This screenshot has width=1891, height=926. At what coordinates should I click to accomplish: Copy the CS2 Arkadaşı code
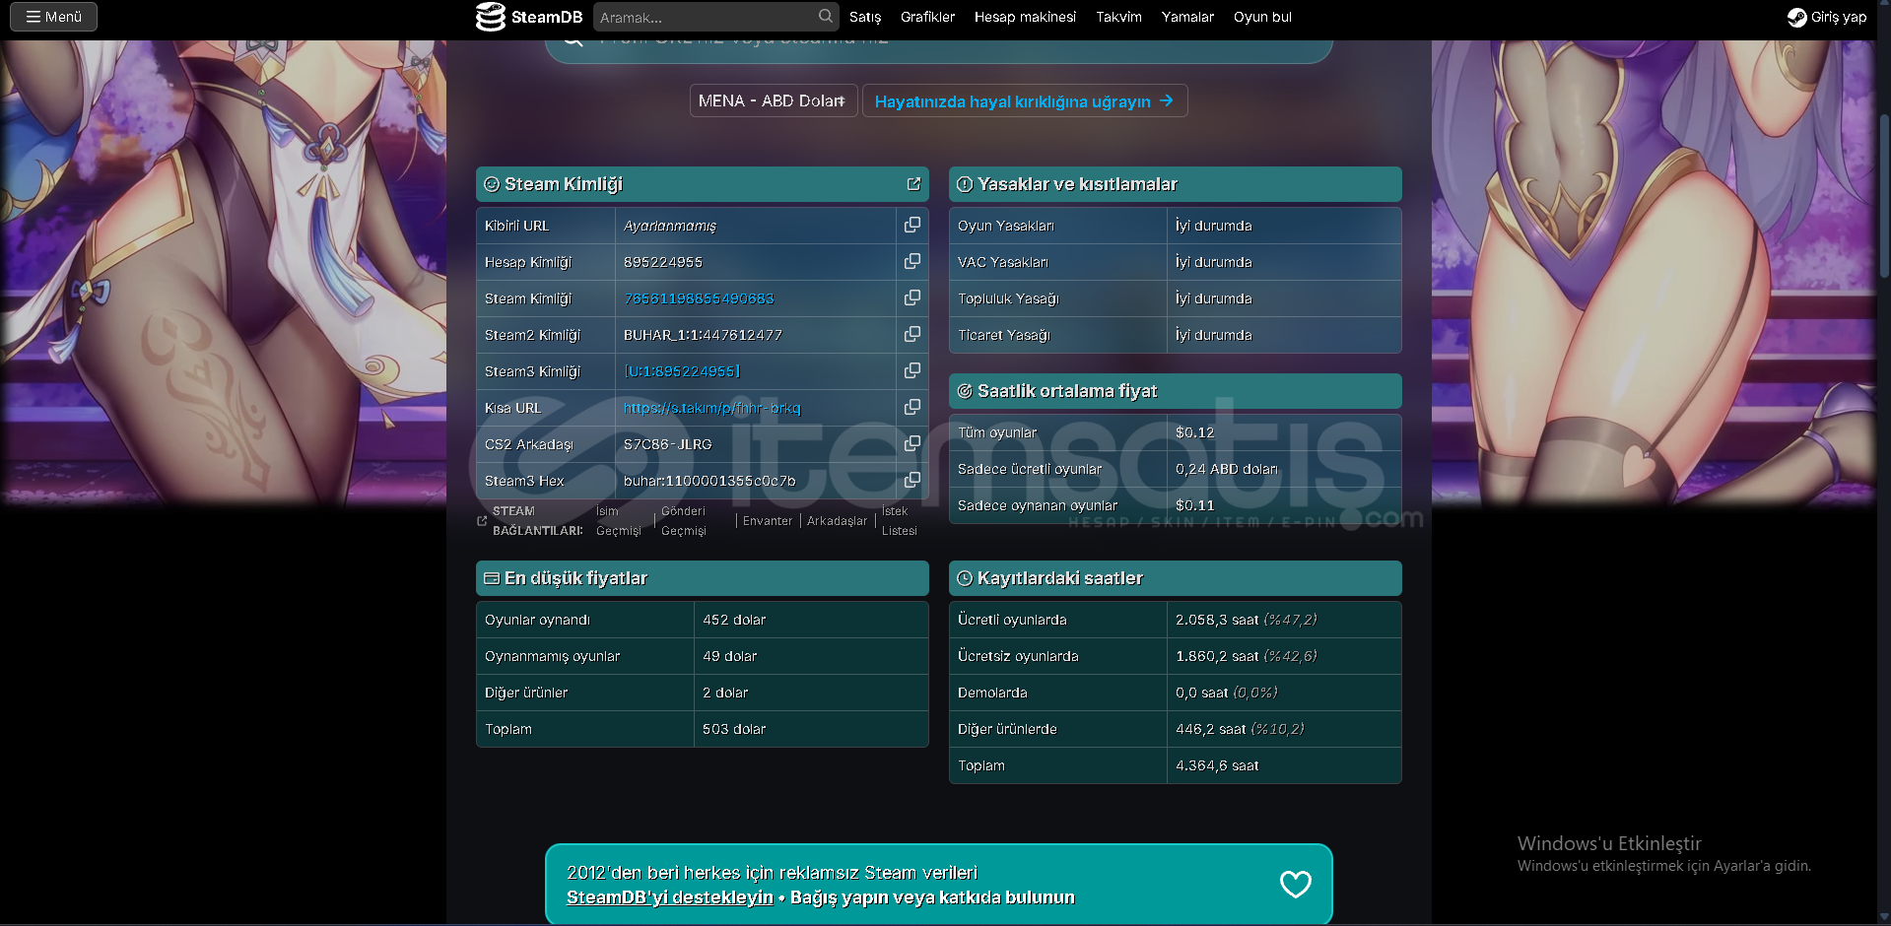click(x=912, y=443)
